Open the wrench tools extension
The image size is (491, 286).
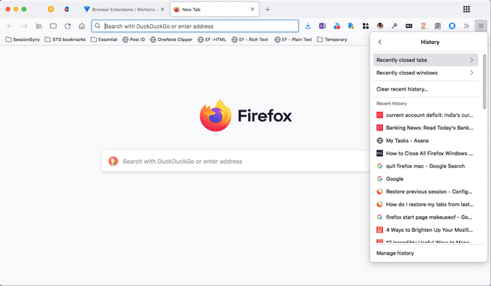[x=394, y=26]
